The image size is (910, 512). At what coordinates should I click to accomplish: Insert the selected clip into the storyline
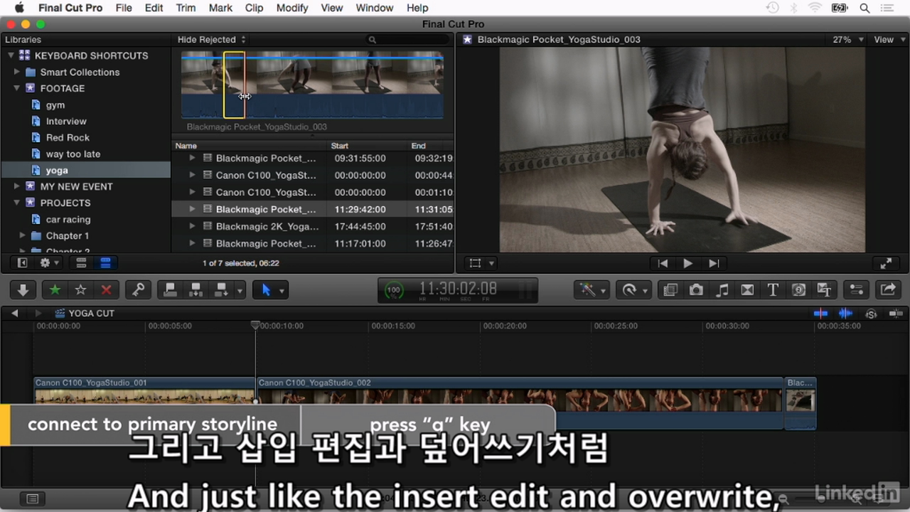tap(196, 289)
